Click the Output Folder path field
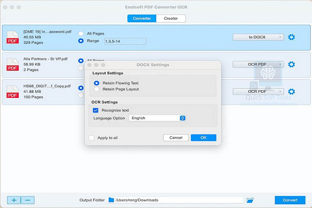 pos(175,200)
